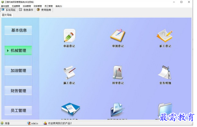Viewport: 197px width, 127px height.
Task: Open the 基本信息 menu
Action: point(5,6)
